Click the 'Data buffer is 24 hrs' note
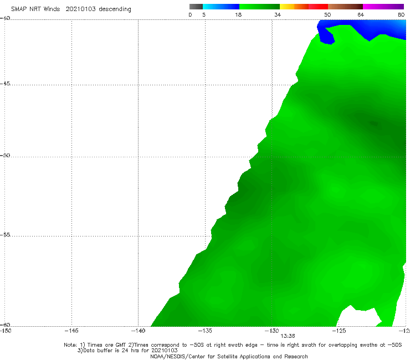 [x=127, y=351]
